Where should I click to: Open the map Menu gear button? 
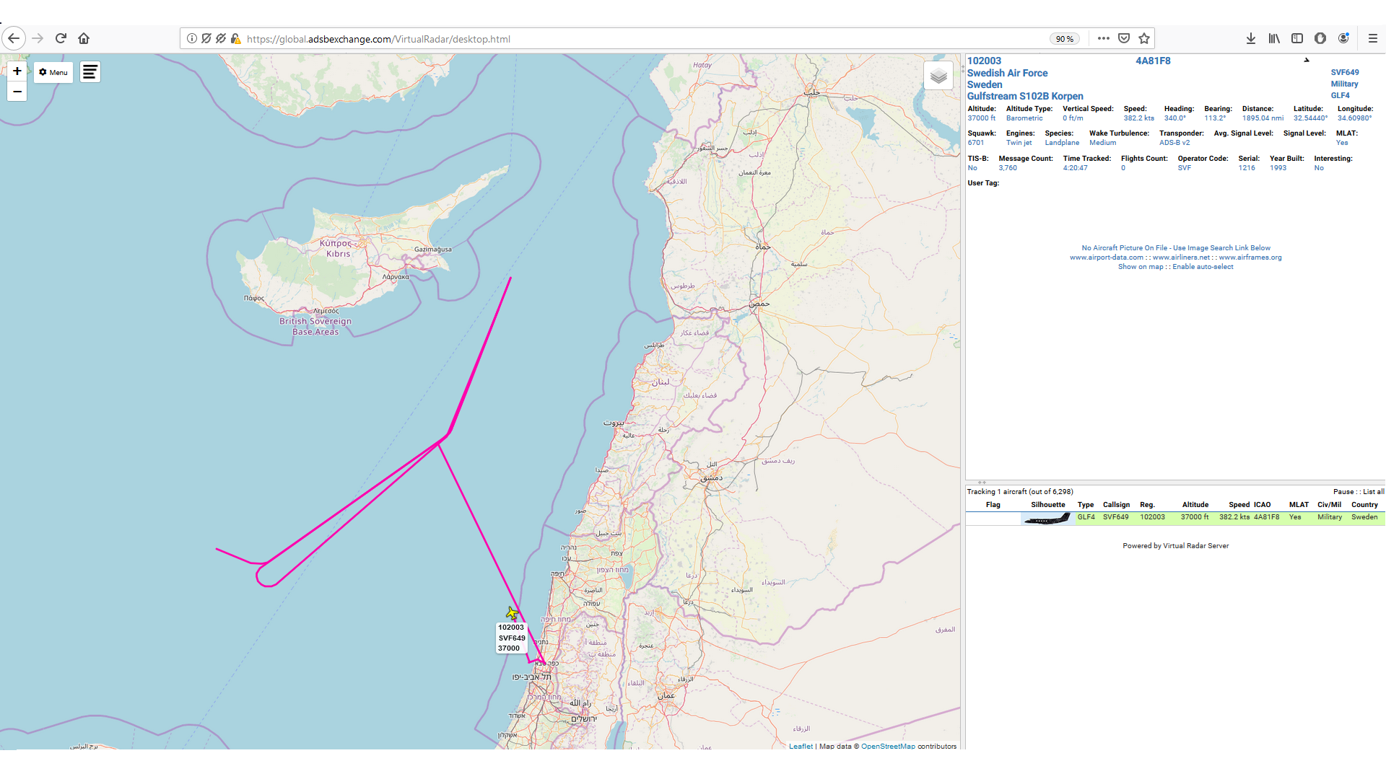(53, 72)
